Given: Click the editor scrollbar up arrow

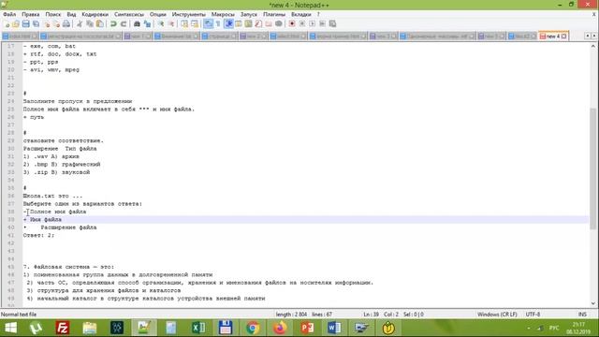Looking at the screenshot, I should (593, 46).
